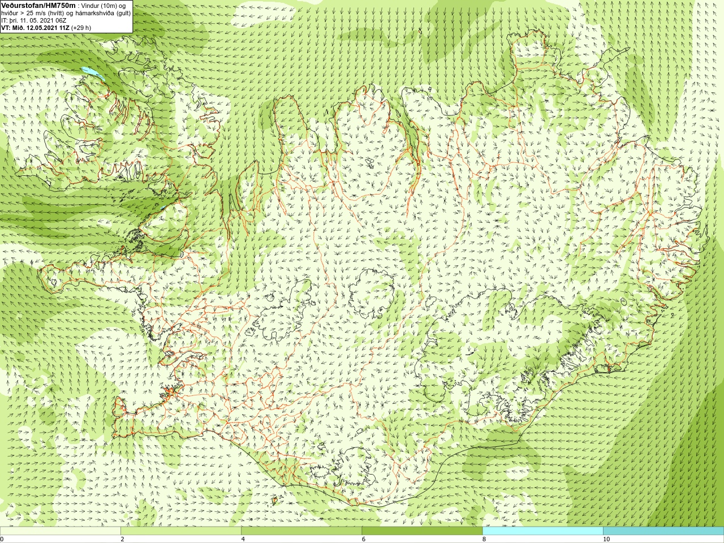The width and height of the screenshot is (724, 543).
Task: Click the legend scale label "10"
Action: 606,539
